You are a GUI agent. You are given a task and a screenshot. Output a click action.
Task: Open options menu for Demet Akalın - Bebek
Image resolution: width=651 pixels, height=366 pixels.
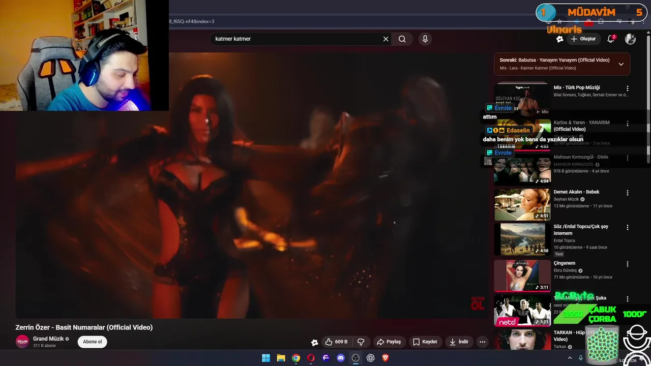(x=627, y=193)
